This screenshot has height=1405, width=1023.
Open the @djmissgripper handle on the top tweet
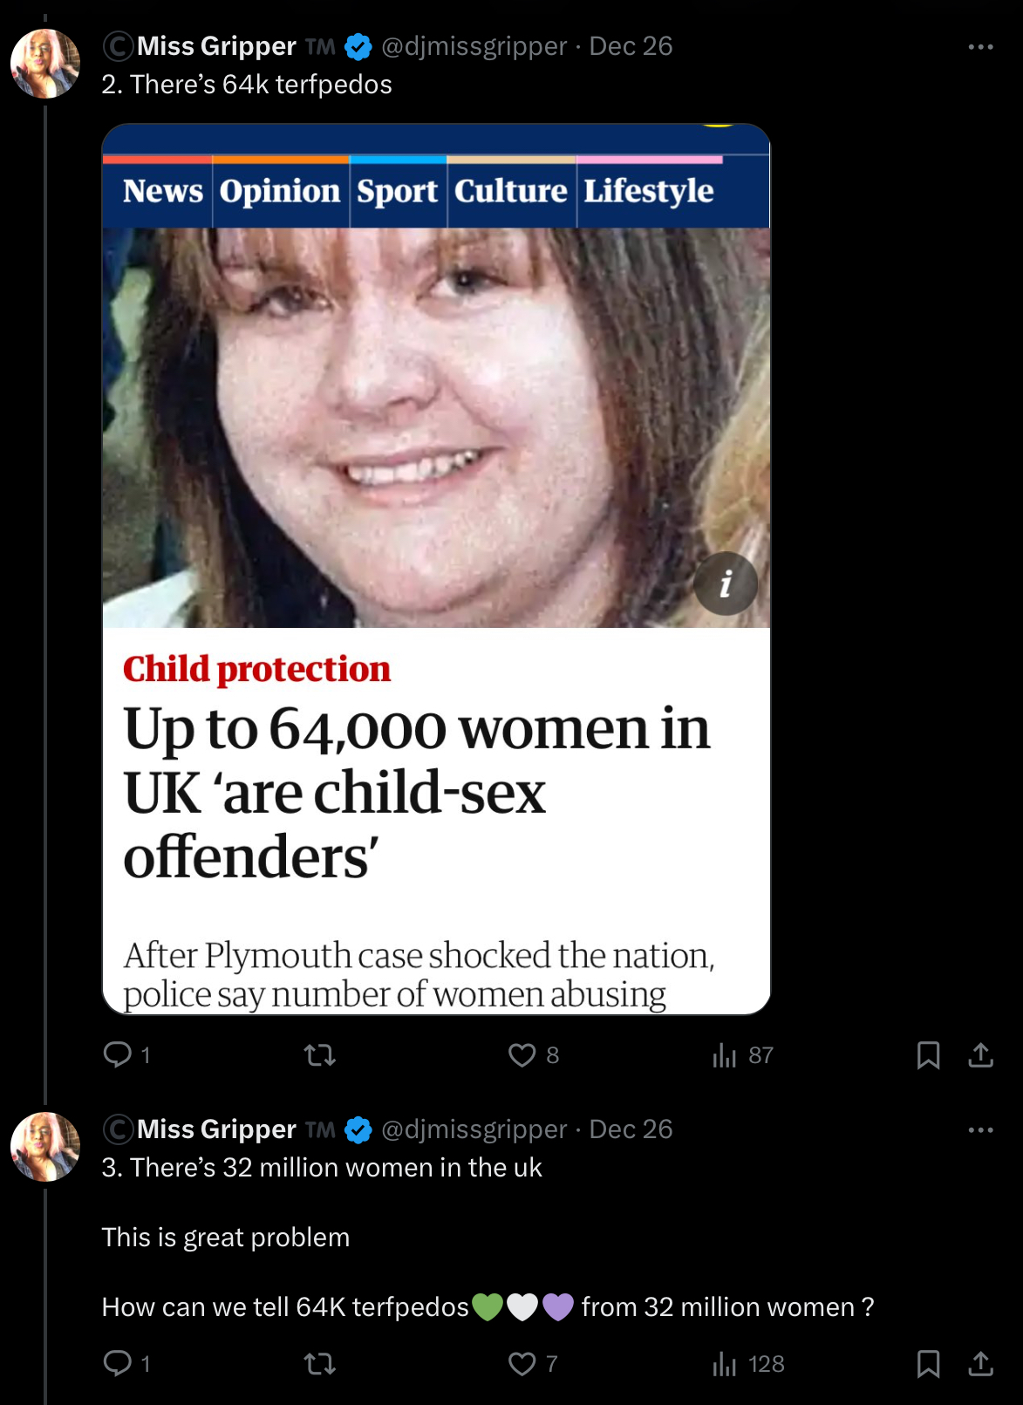click(474, 46)
